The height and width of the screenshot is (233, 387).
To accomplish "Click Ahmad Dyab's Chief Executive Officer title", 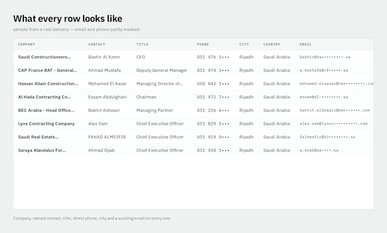I will click(160, 150).
